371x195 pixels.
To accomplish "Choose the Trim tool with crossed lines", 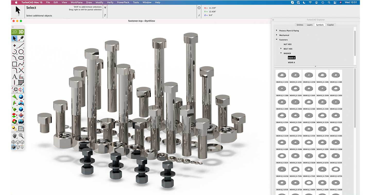I will (21, 70).
